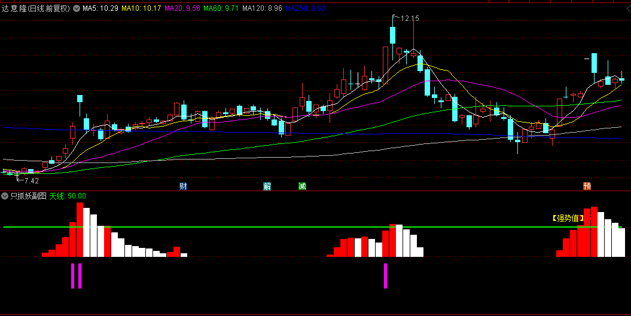Select the MA60: 9.71 label
The image size is (631, 316).
point(221,8)
